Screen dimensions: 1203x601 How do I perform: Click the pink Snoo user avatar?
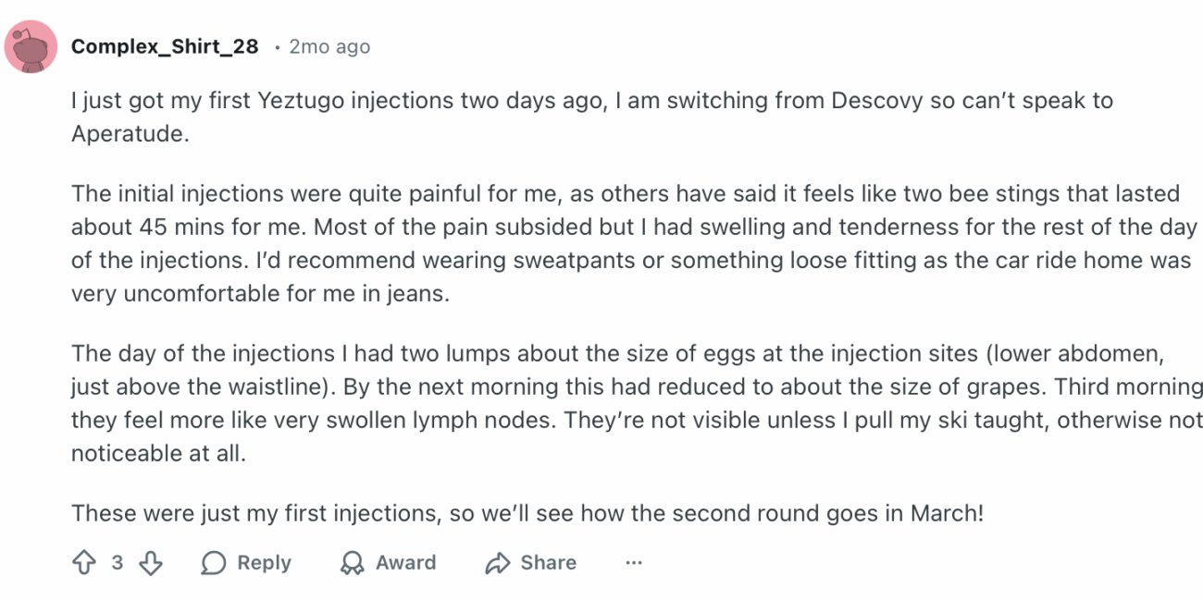click(x=31, y=46)
